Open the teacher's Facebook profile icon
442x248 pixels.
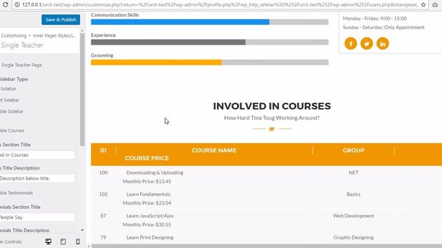(351, 43)
